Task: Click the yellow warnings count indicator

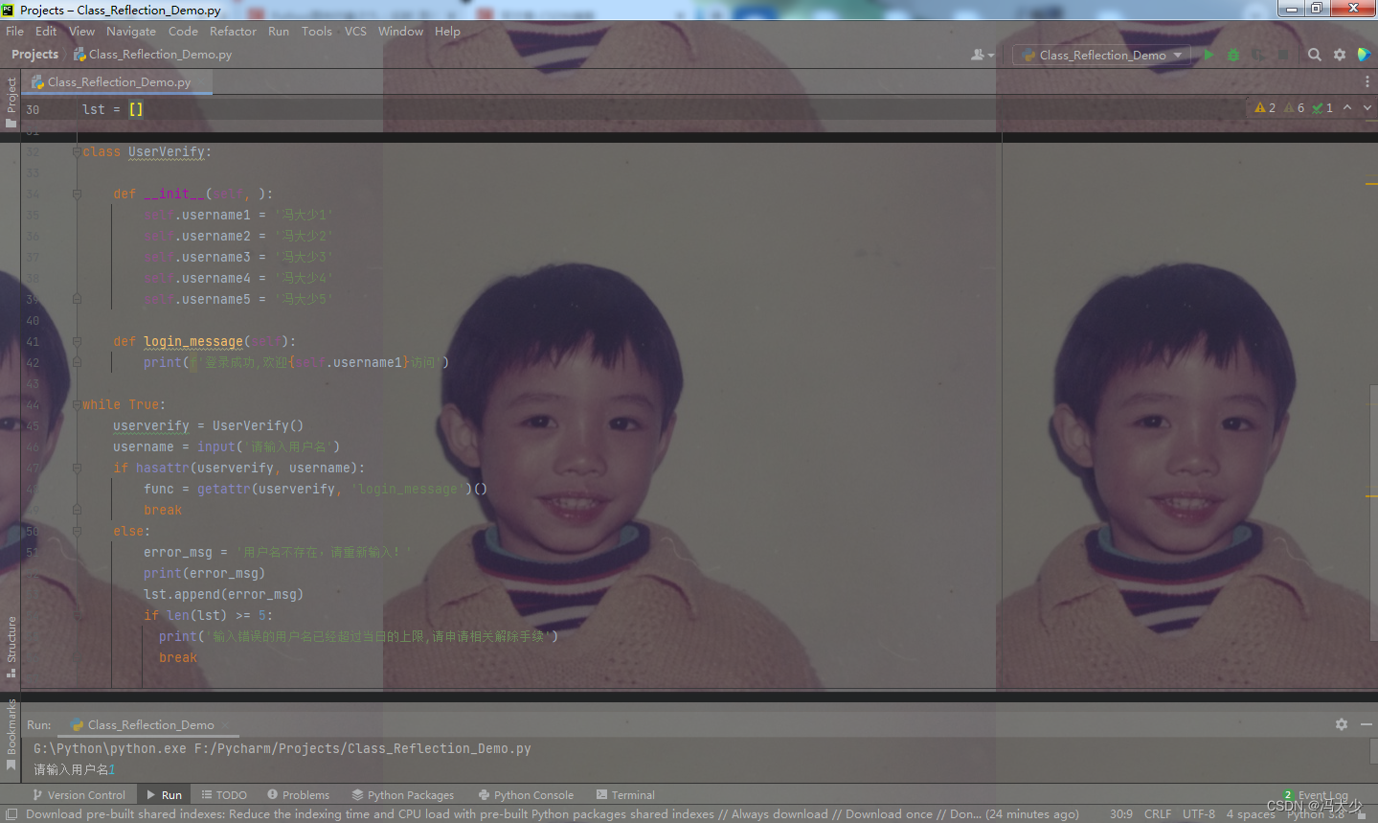Action: [x=1265, y=107]
